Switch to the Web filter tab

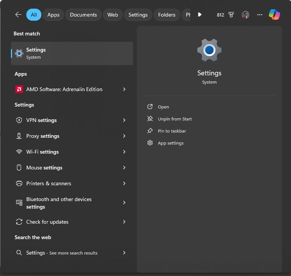pyautogui.click(x=112, y=15)
